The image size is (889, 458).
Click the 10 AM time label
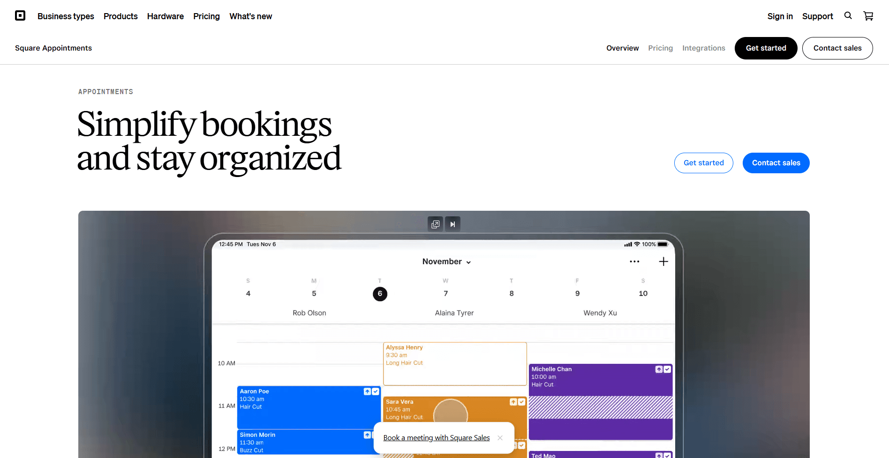click(x=226, y=363)
